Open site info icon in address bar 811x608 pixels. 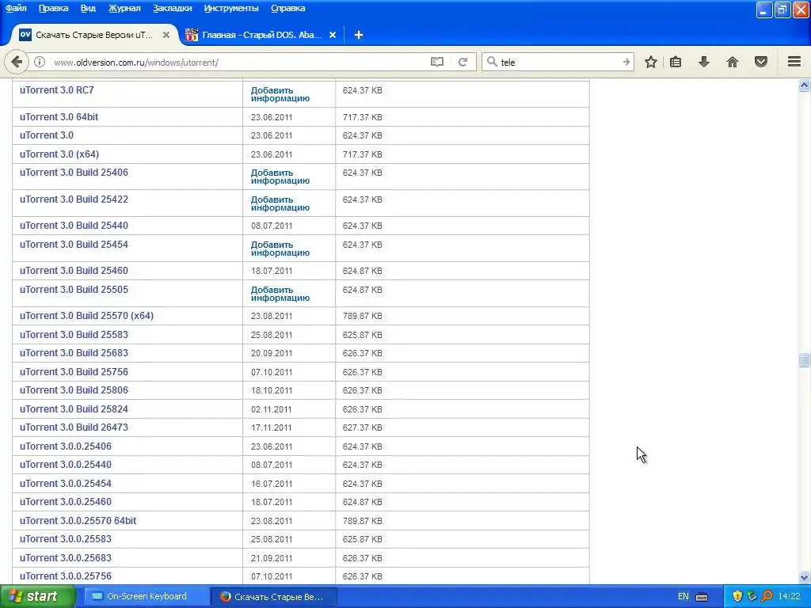pyautogui.click(x=40, y=62)
